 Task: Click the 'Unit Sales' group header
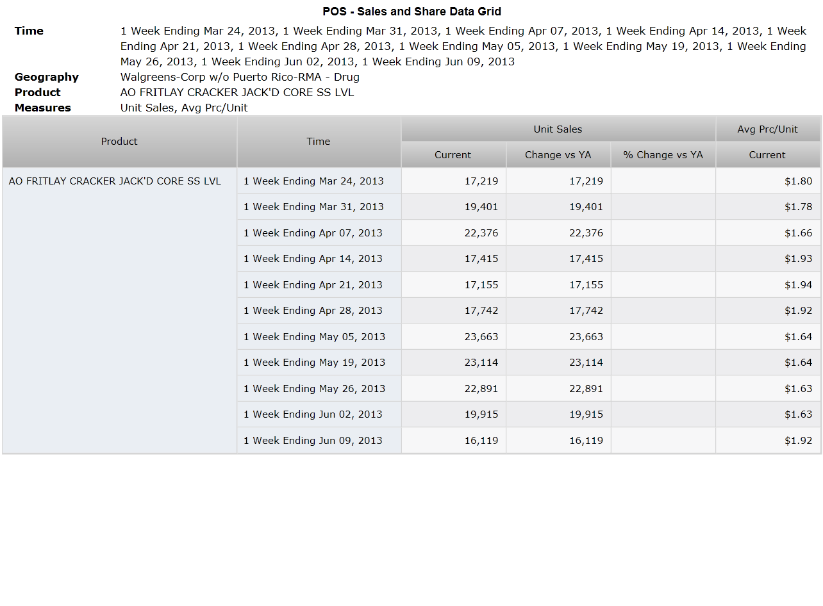[558, 129]
